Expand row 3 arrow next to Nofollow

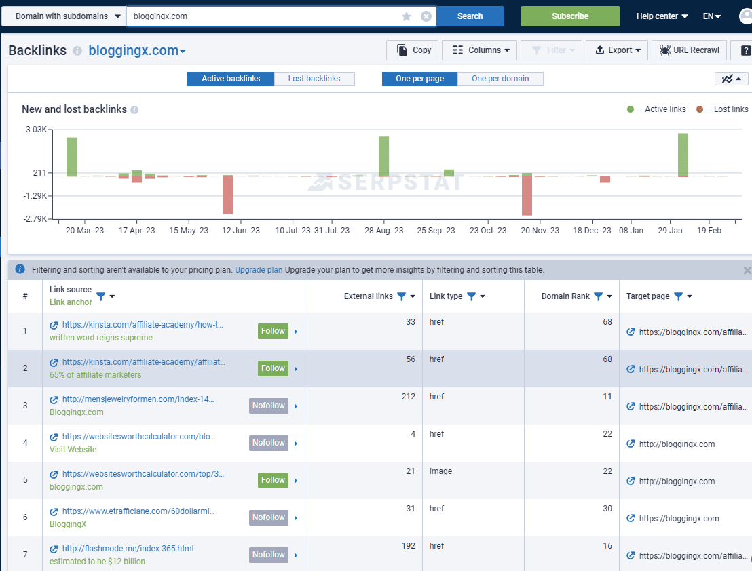click(296, 406)
